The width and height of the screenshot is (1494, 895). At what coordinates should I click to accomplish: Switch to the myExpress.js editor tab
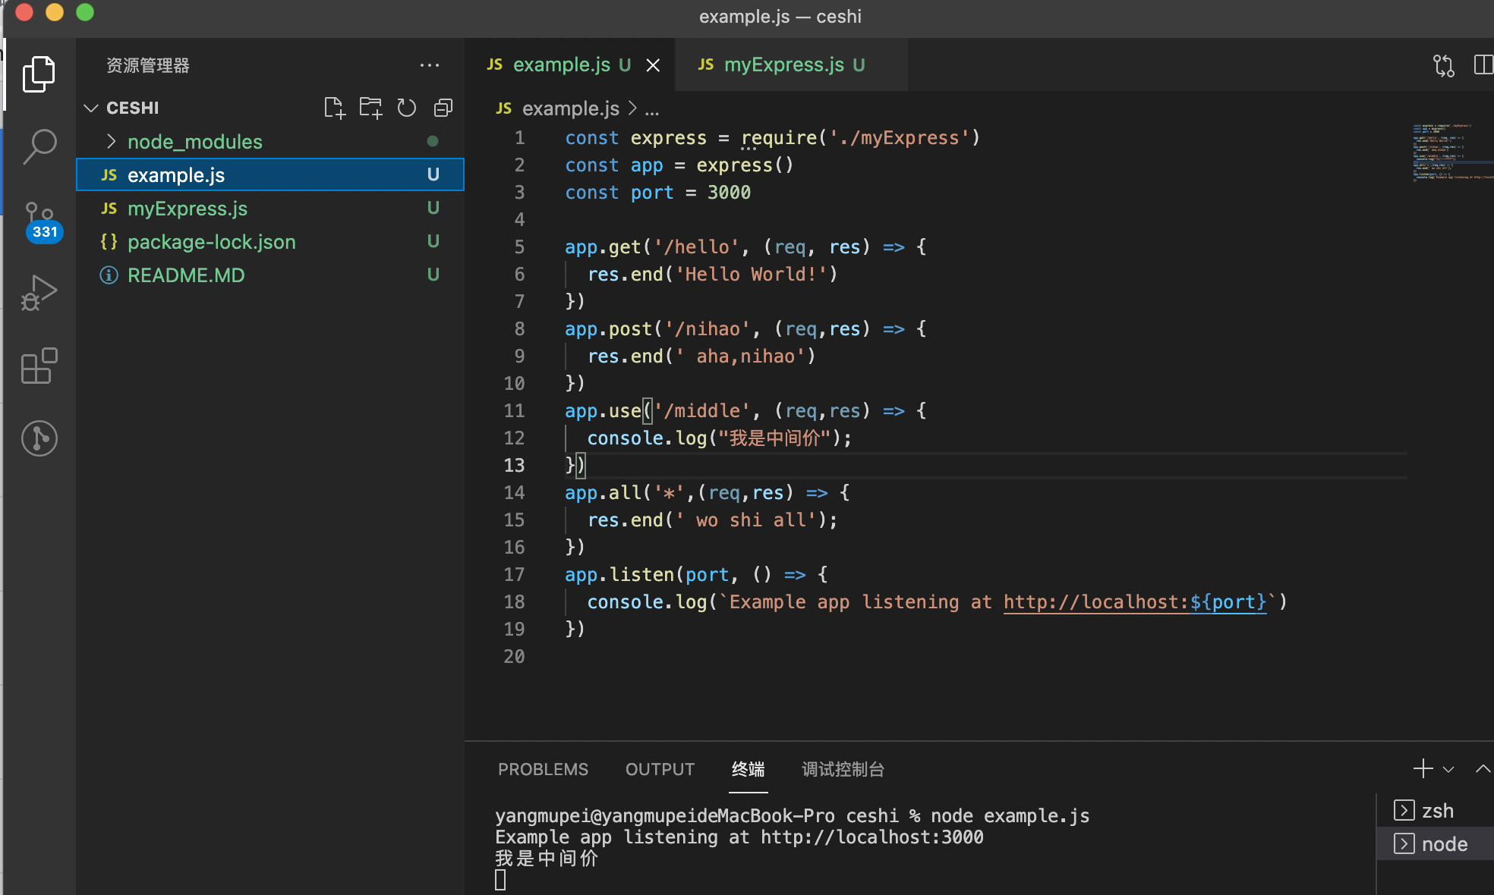tap(783, 65)
